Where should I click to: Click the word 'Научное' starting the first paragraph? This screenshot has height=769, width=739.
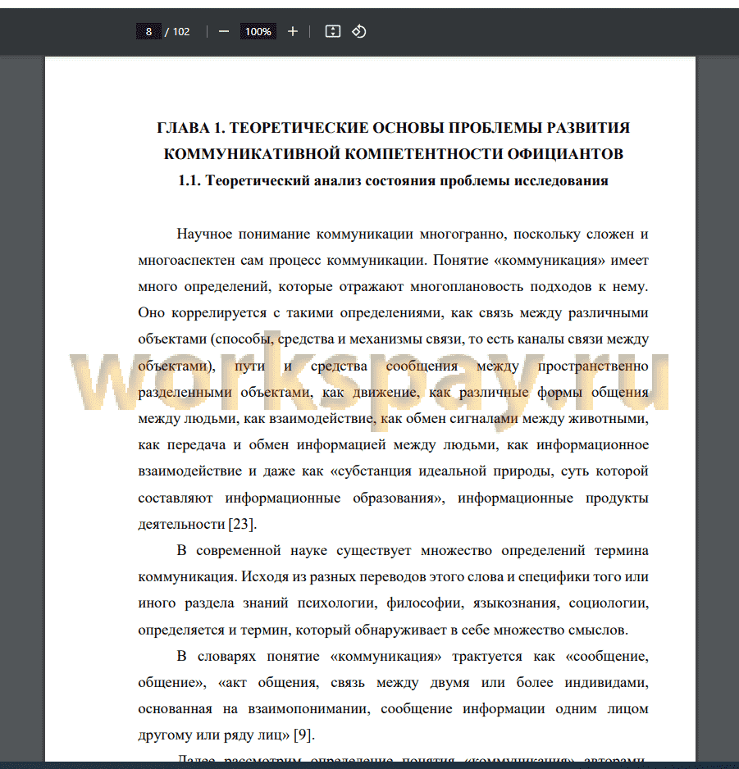pos(204,234)
